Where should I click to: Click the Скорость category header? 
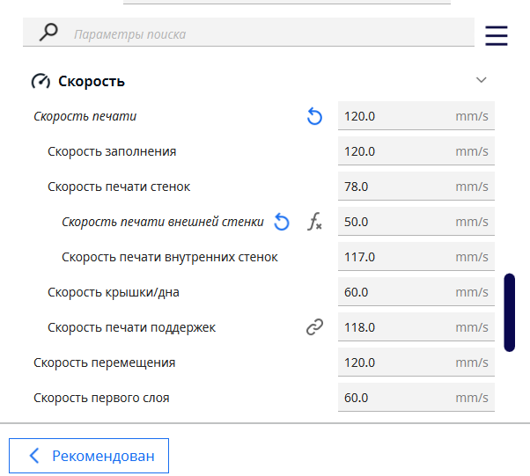[92, 81]
